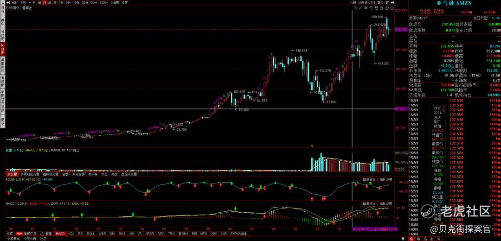This screenshot has width=501, height=241.
Task: Select the DMI indicator tab
Action: coord(112,234)
